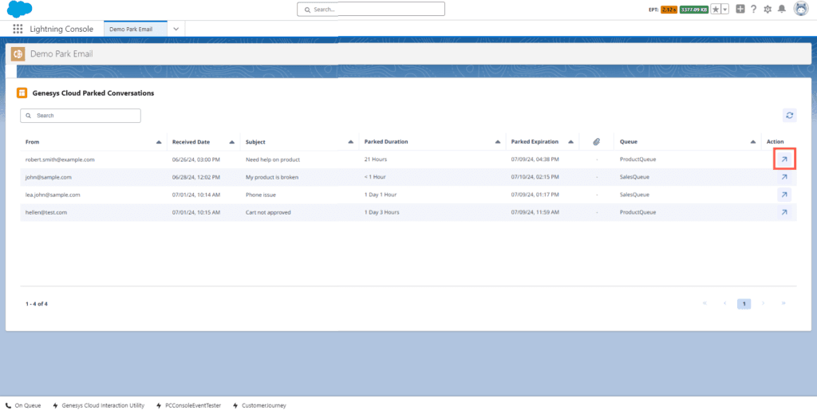817x414 pixels.
Task: Open john@sample.com conversation action arrow
Action: 784,177
